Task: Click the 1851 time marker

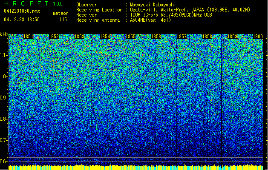Action: tap(28, 37)
